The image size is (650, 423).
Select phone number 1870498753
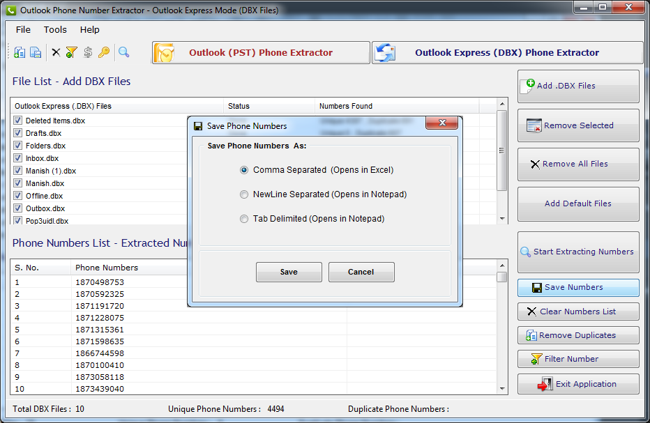[100, 282]
